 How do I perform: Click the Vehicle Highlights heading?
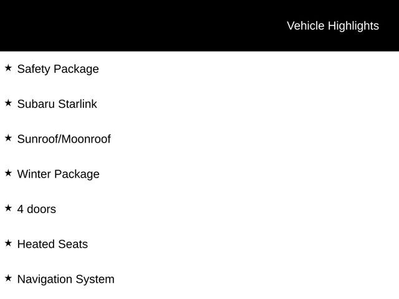(x=332, y=26)
